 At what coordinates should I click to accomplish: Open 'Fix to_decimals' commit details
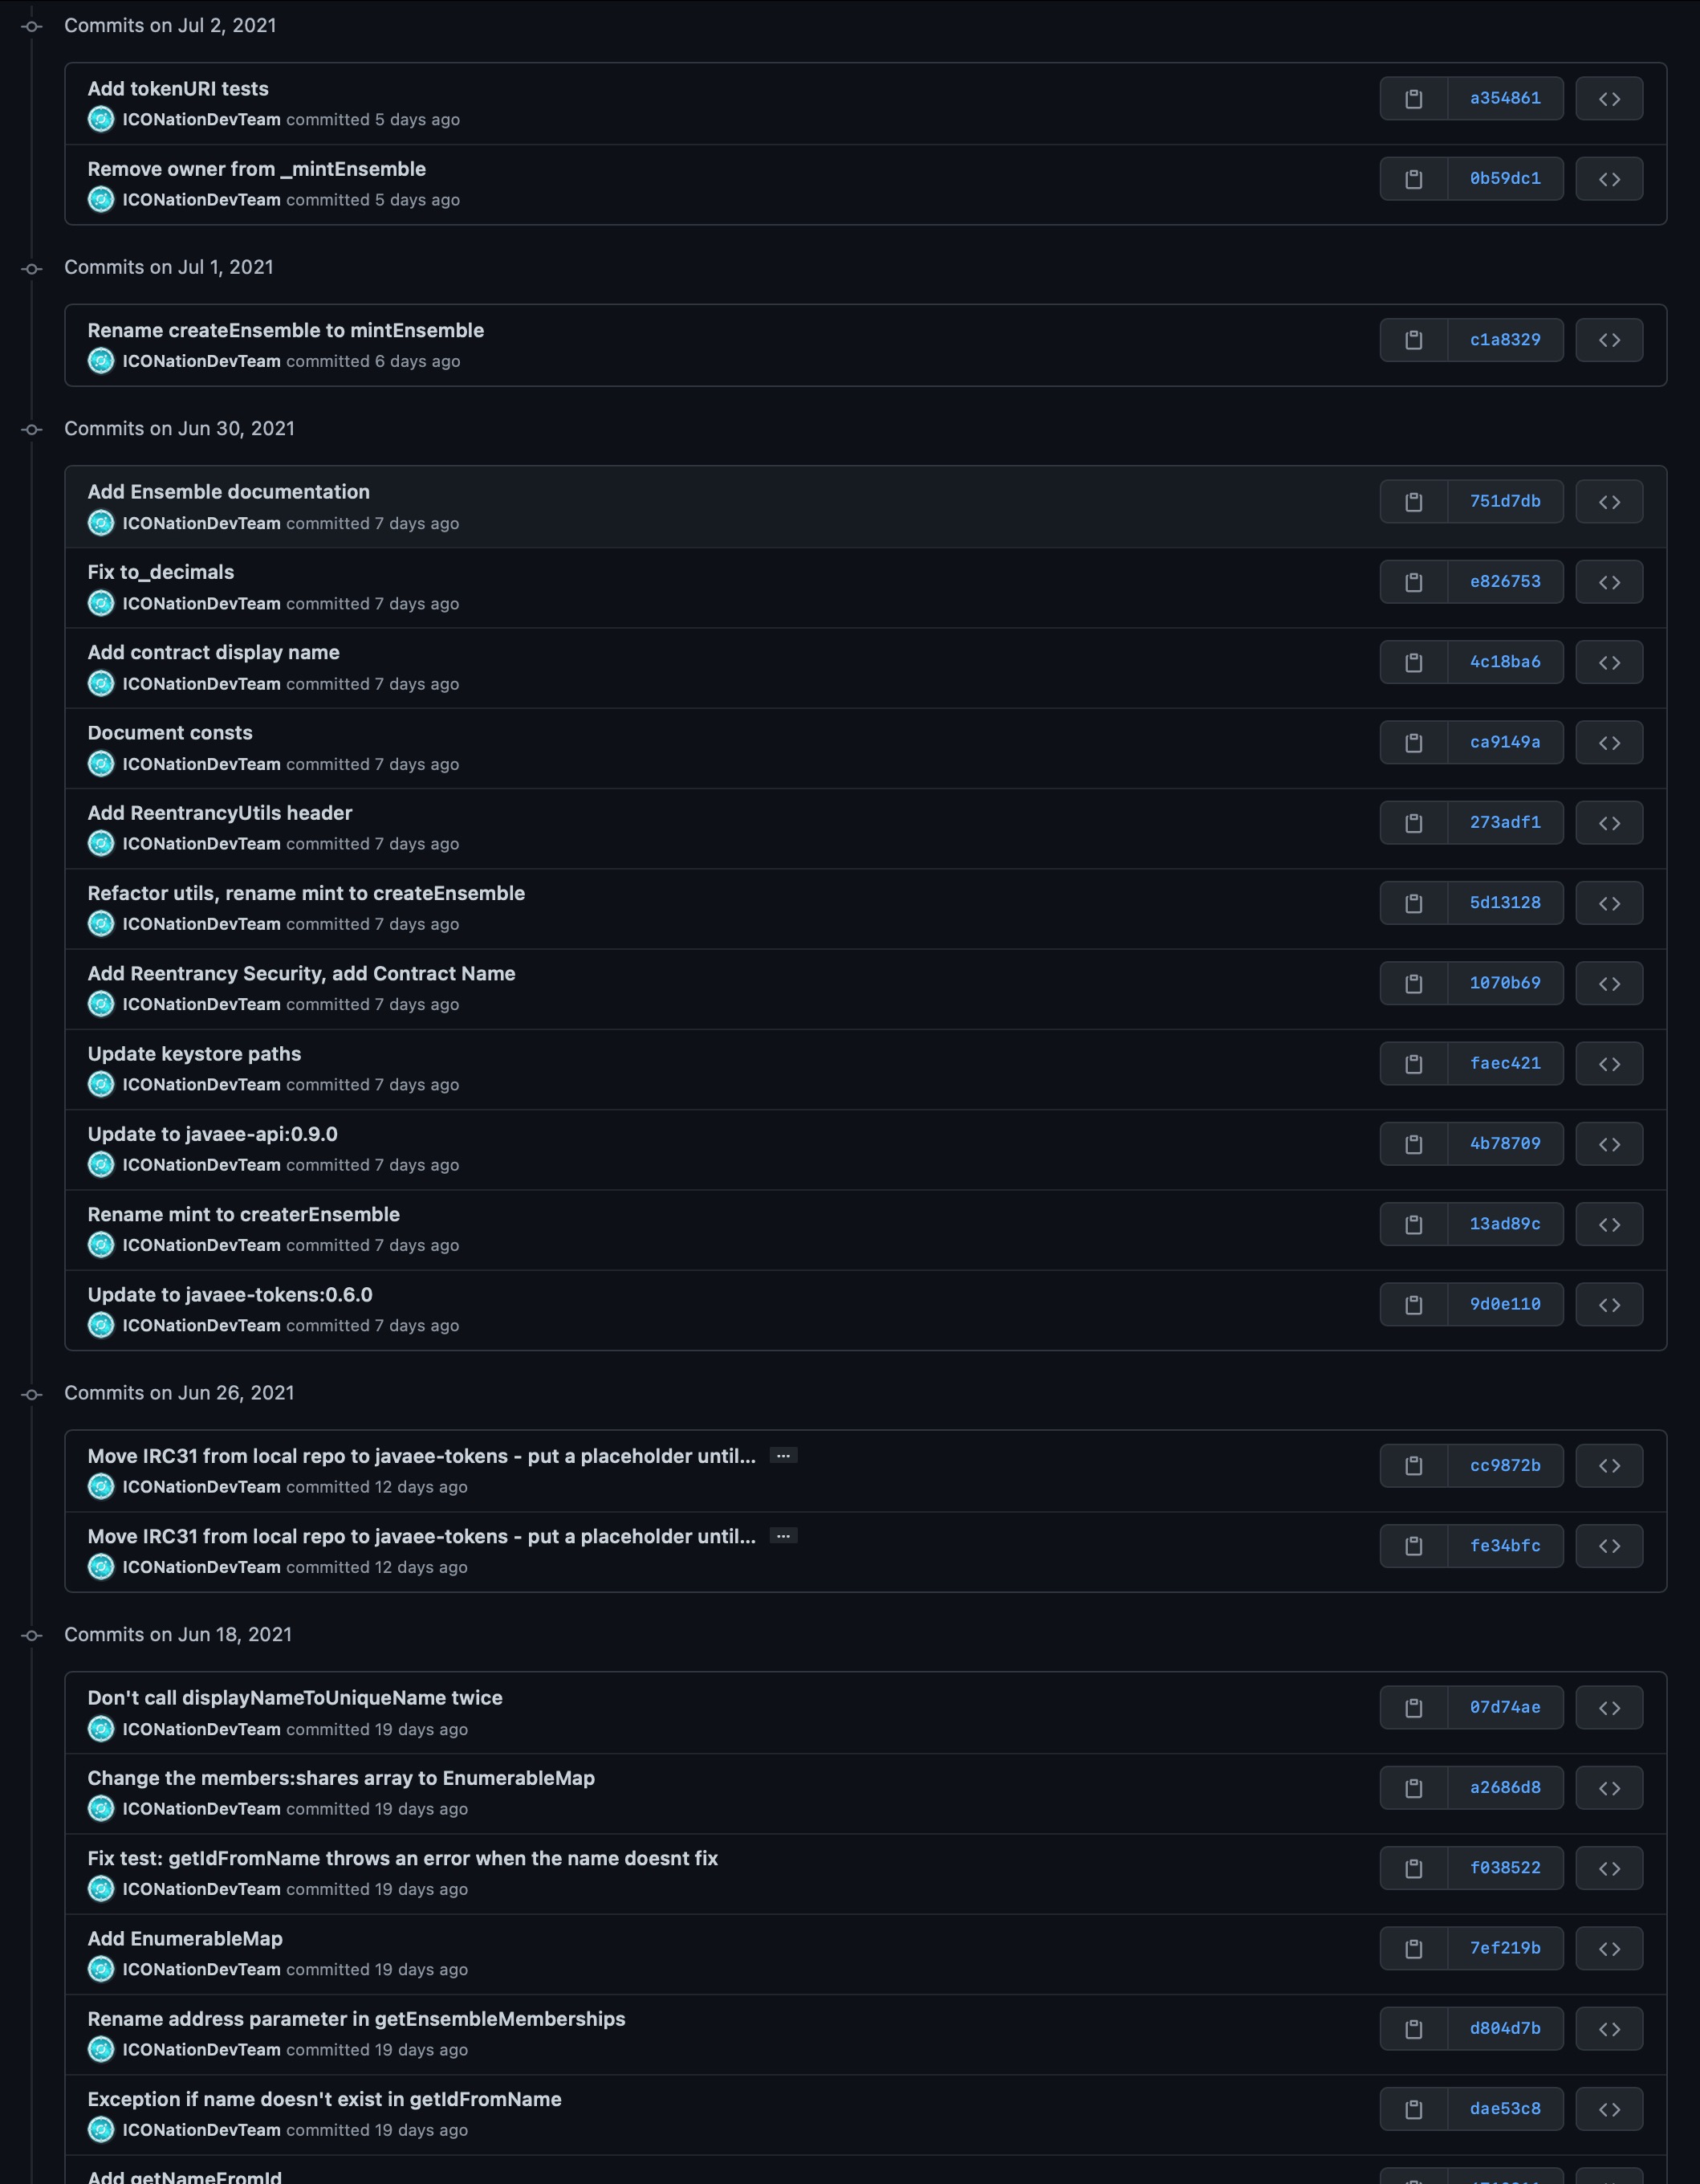161,572
